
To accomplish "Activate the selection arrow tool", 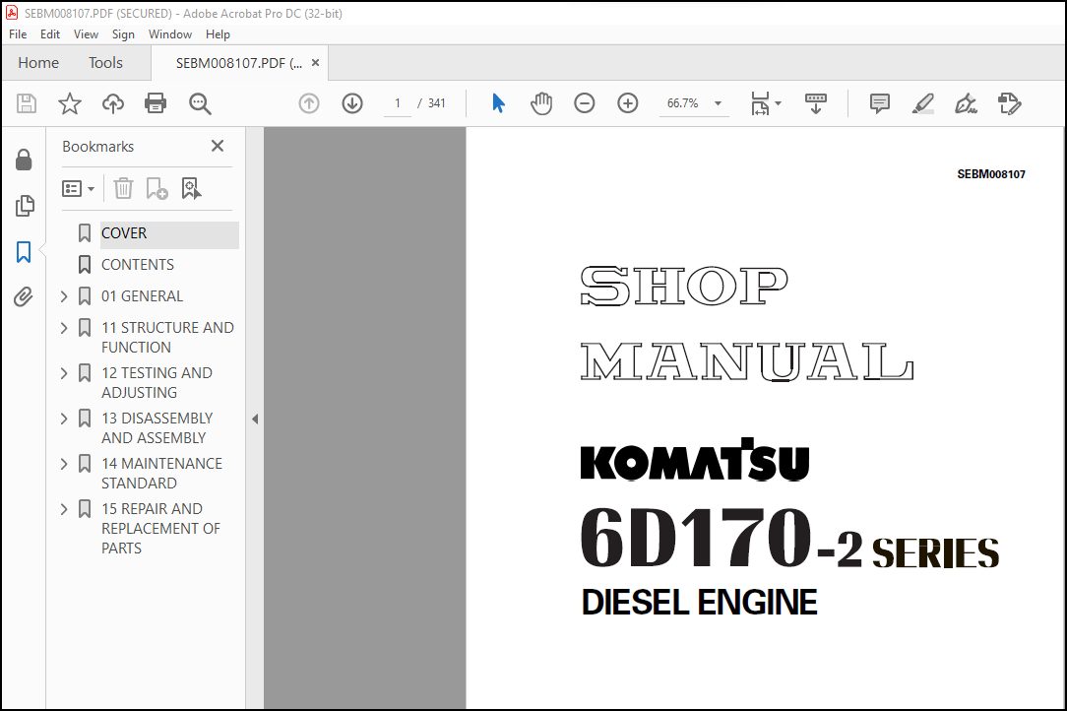I will pos(499,103).
